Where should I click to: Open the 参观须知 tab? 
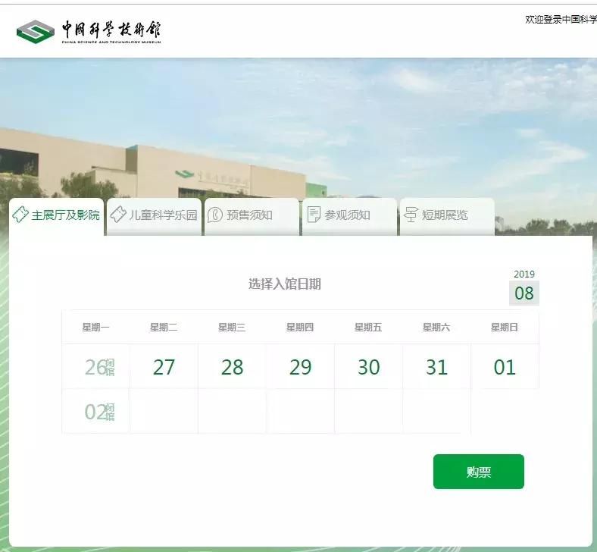[348, 215]
